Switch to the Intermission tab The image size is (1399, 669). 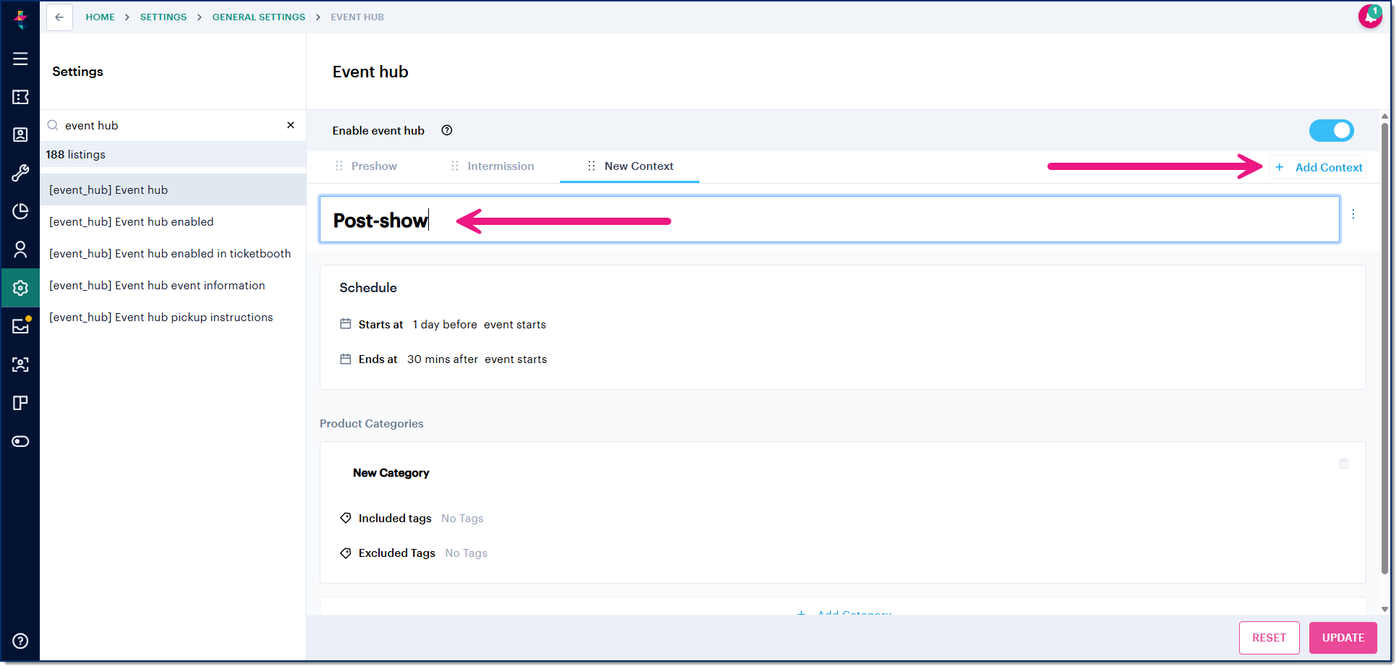[x=501, y=166]
